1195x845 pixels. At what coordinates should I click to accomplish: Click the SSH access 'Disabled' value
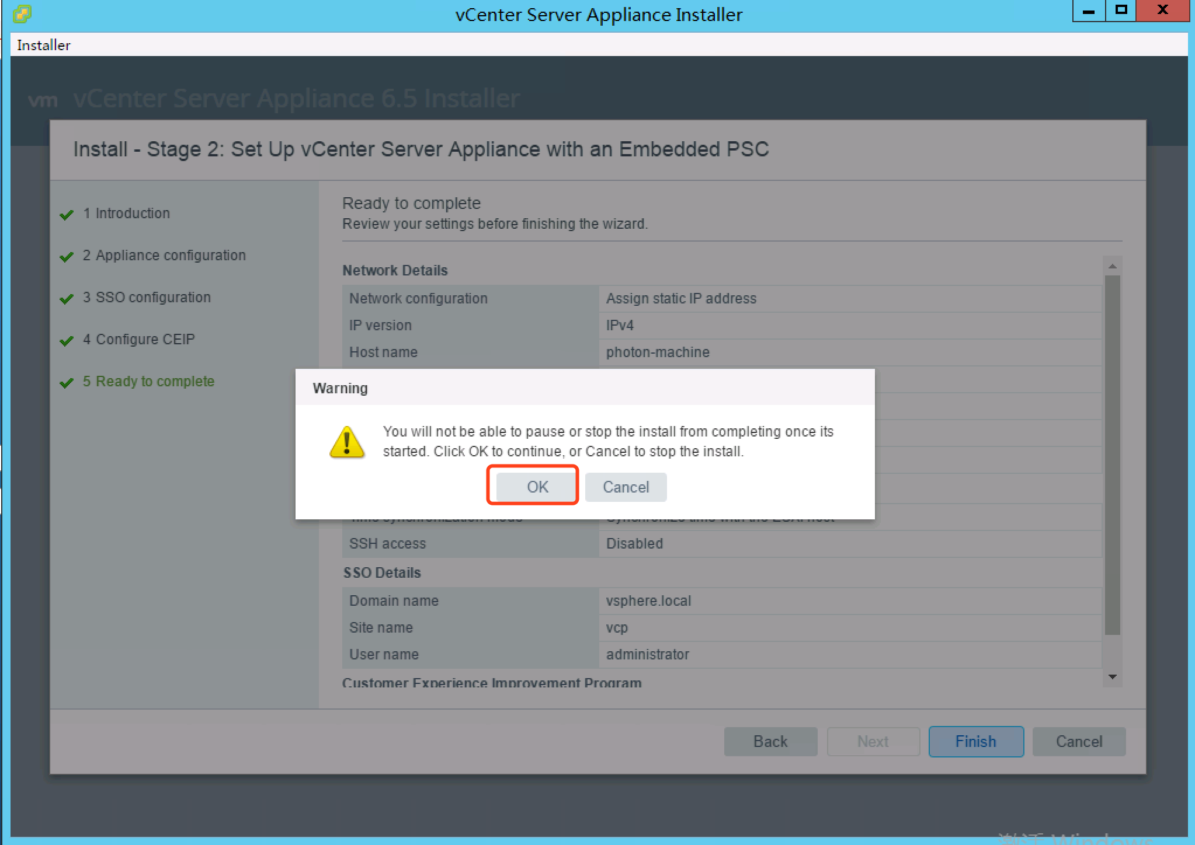click(x=634, y=543)
